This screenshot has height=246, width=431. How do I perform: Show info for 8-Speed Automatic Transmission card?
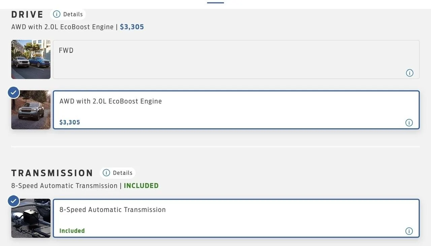(x=409, y=231)
